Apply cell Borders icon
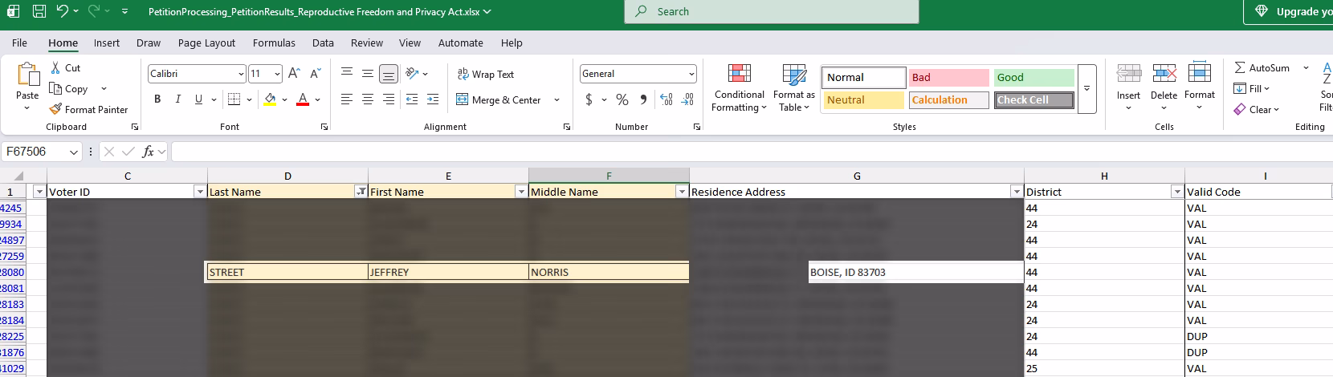 (234, 99)
